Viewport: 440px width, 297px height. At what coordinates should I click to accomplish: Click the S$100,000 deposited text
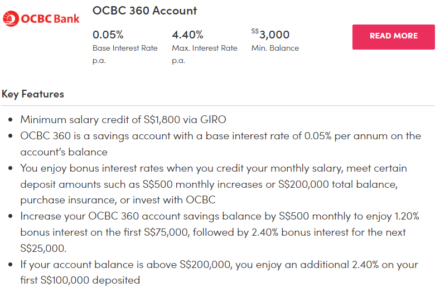point(90,280)
